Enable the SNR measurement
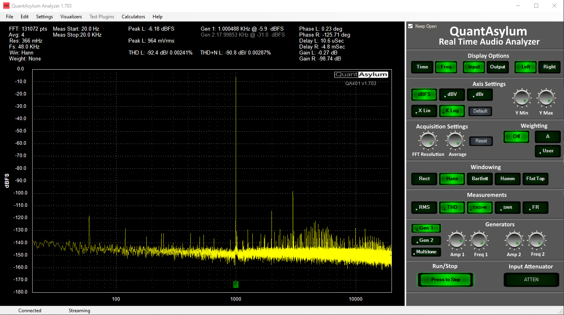Screen dimensions: 564x315 508,207
